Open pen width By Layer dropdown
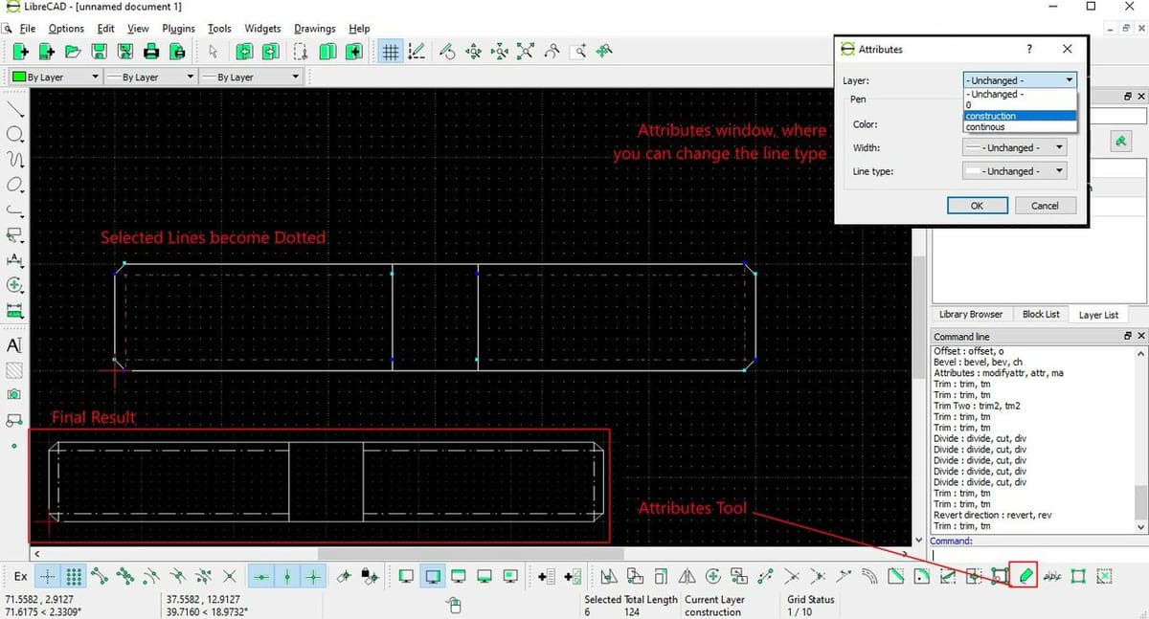The image size is (1149, 619). [149, 77]
